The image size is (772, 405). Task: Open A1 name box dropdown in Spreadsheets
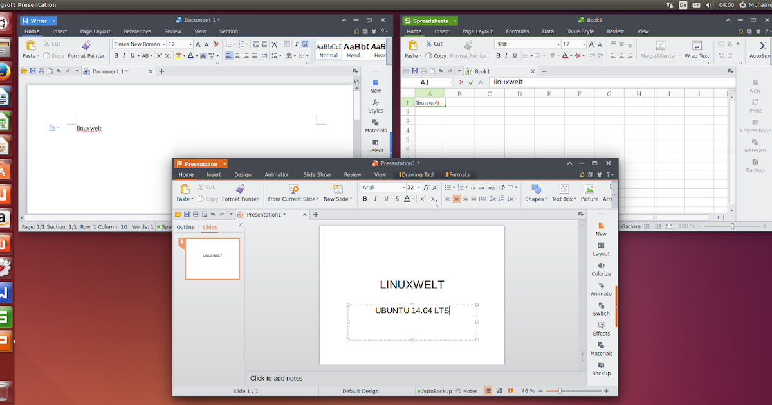click(x=450, y=82)
